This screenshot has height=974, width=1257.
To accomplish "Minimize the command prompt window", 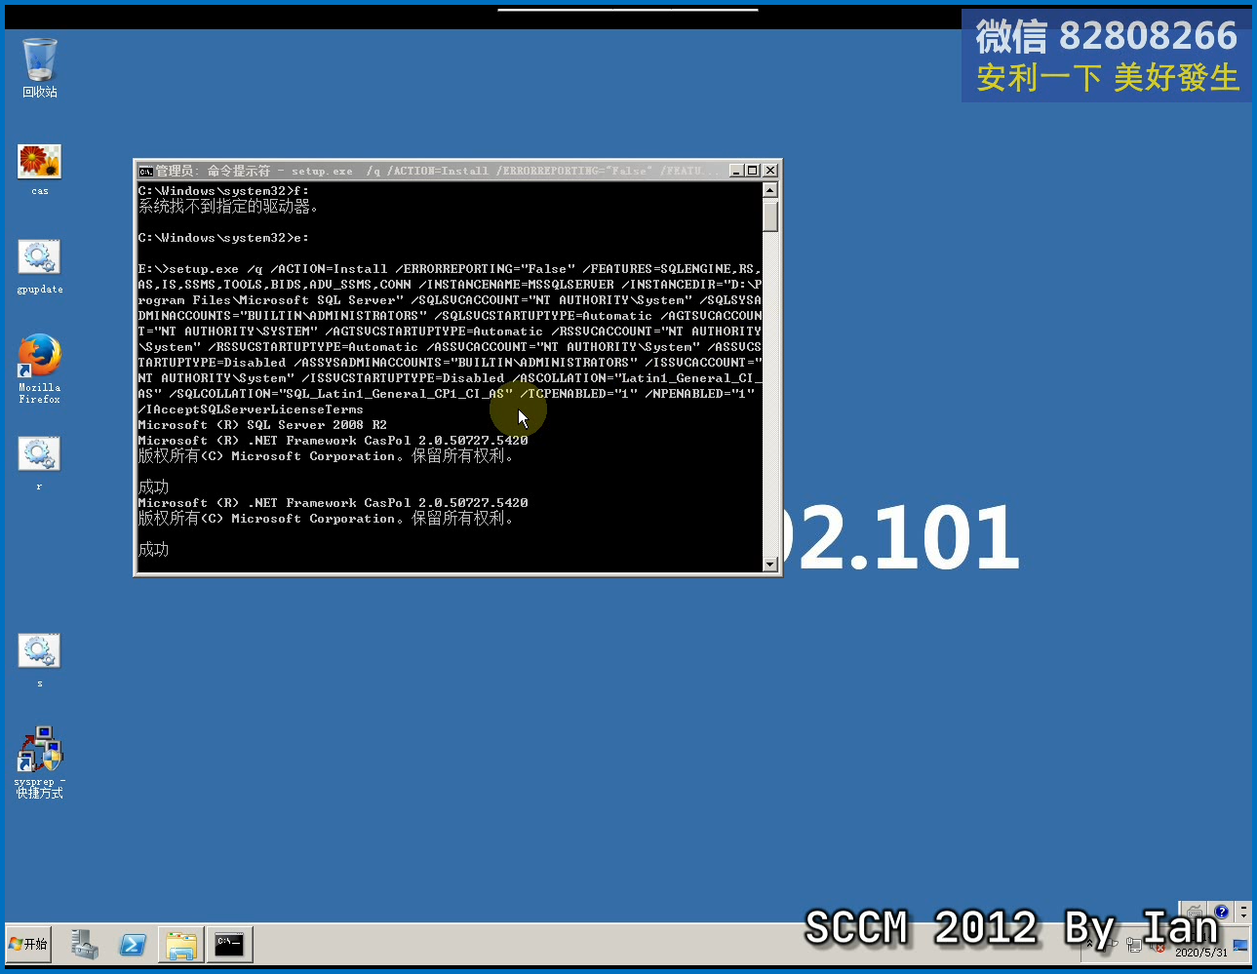I will coord(736,171).
